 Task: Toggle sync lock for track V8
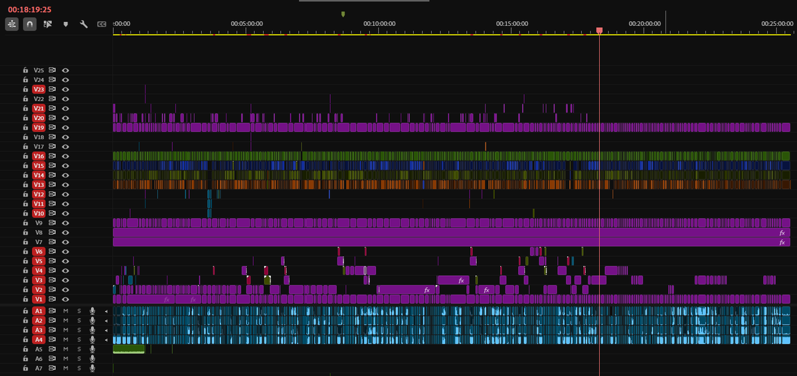[x=52, y=232]
